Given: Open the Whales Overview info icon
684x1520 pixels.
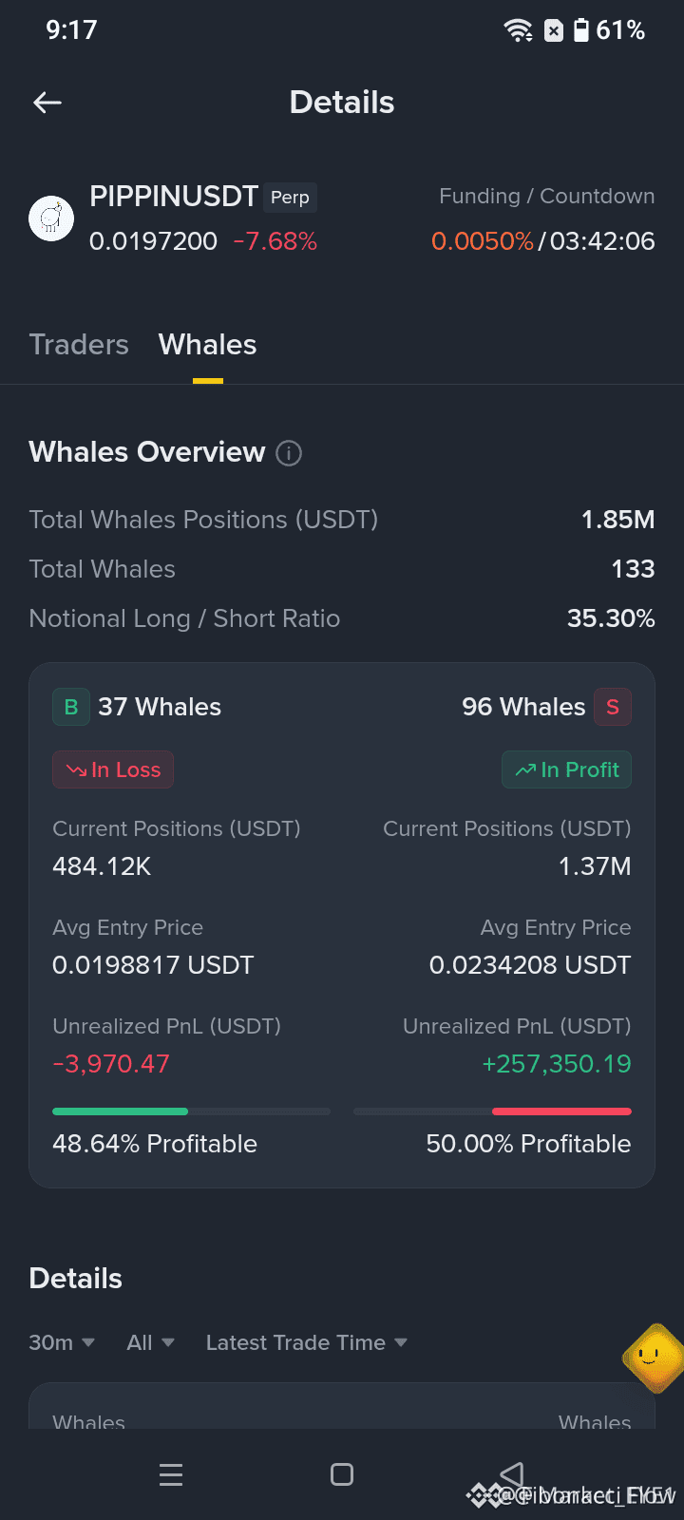Looking at the screenshot, I should point(289,453).
